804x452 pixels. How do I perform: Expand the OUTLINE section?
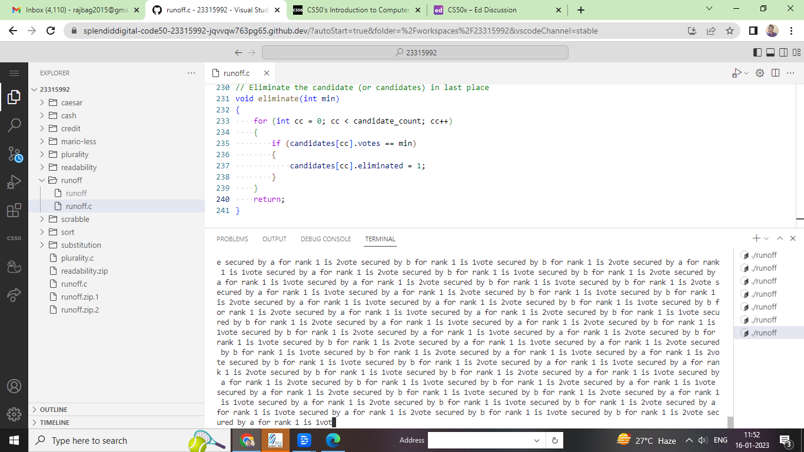pyautogui.click(x=117, y=410)
